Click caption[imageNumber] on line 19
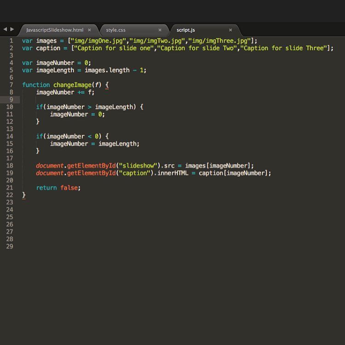The width and height of the screenshot is (345, 345). (233, 173)
